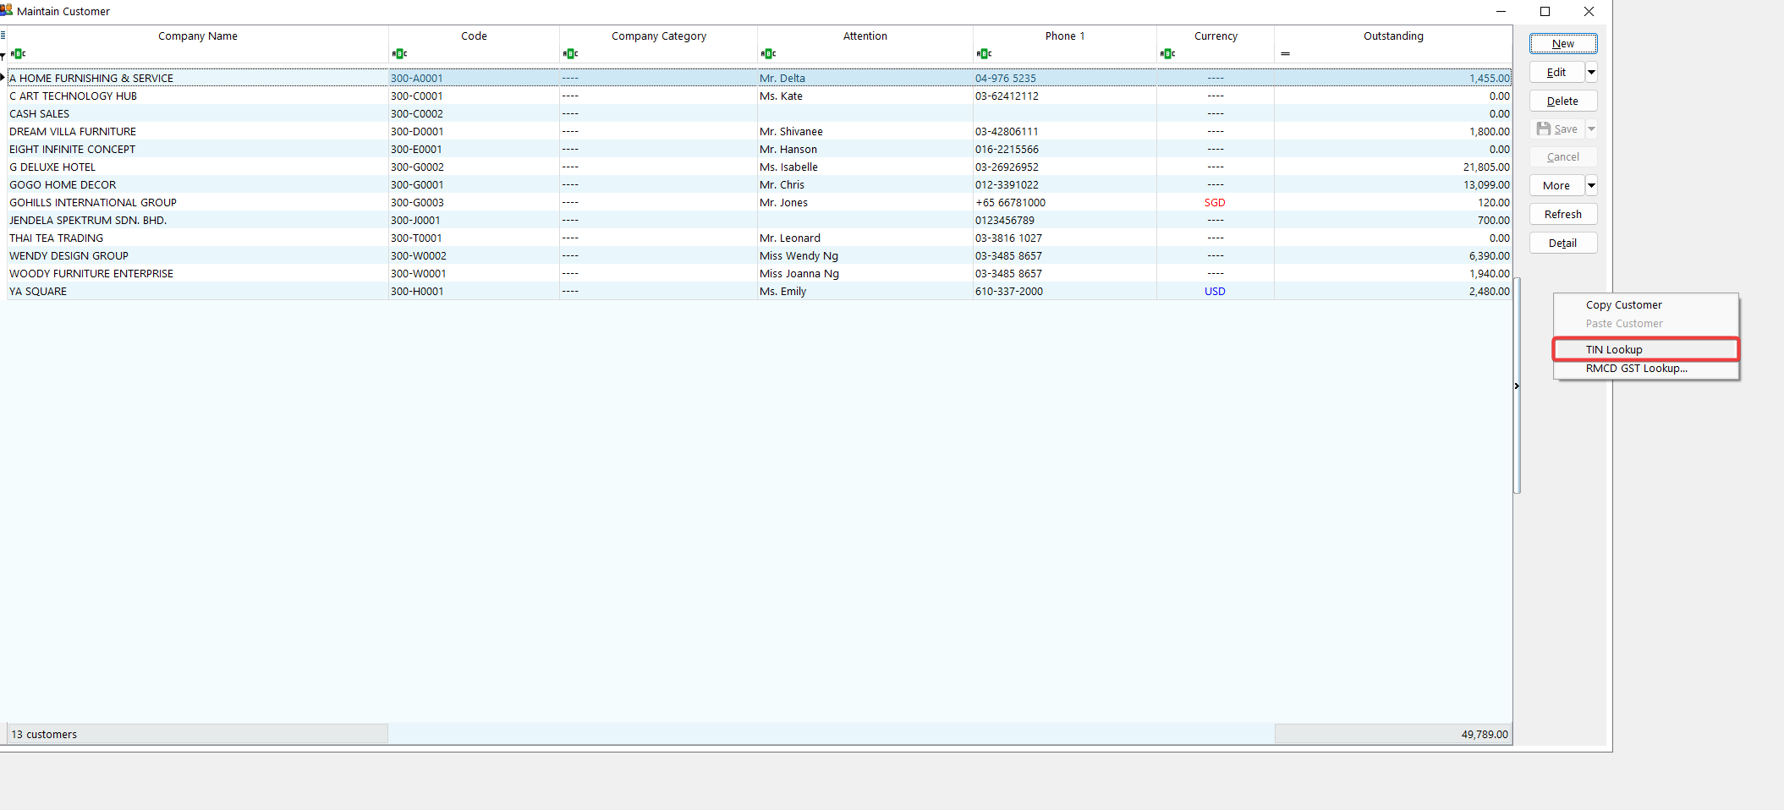The image size is (1784, 810).
Task: Sort by the Phone 1 column header
Action: click(1064, 36)
